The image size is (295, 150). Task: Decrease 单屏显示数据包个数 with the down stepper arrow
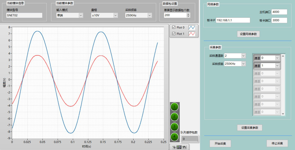tap(188, 16)
